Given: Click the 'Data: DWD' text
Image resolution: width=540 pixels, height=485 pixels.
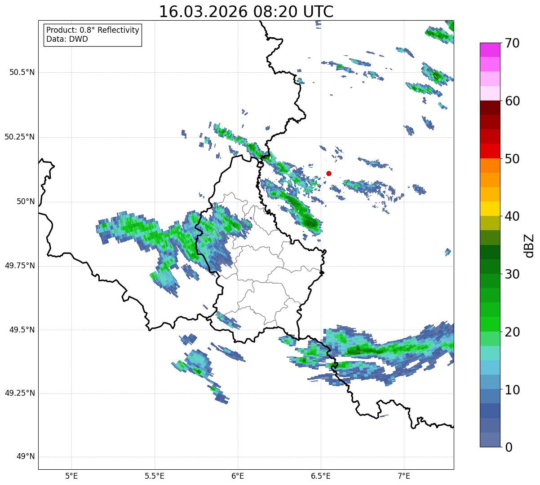Looking at the screenshot, I should coord(67,39).
